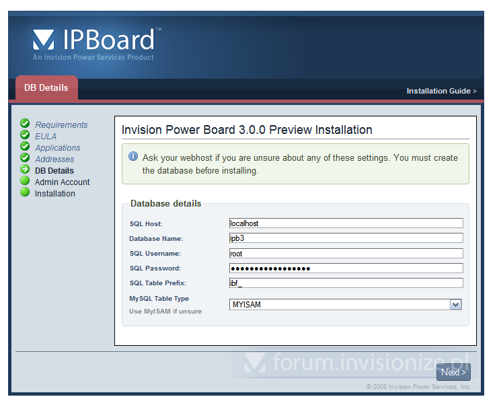This screenshot has width=499, height=399.
Task: Select the SQL Password field
Action: tap(346, 268)
